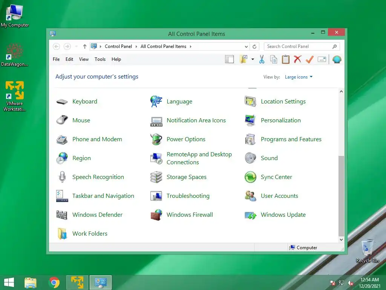Open the Mouse settings icon

62,120
